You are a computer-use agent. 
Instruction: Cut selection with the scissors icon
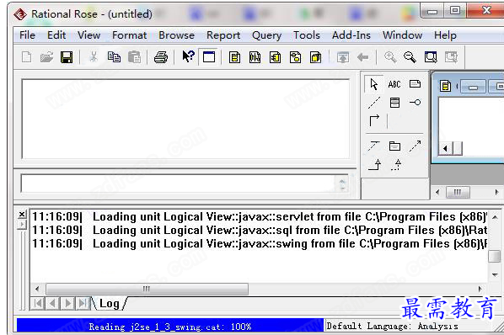(94, 57)
